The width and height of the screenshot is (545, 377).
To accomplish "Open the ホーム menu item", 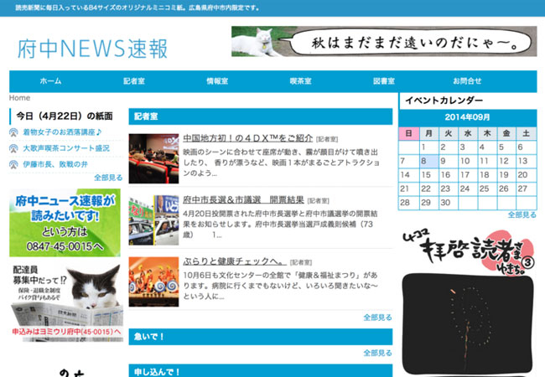I will tap(50, 81).
